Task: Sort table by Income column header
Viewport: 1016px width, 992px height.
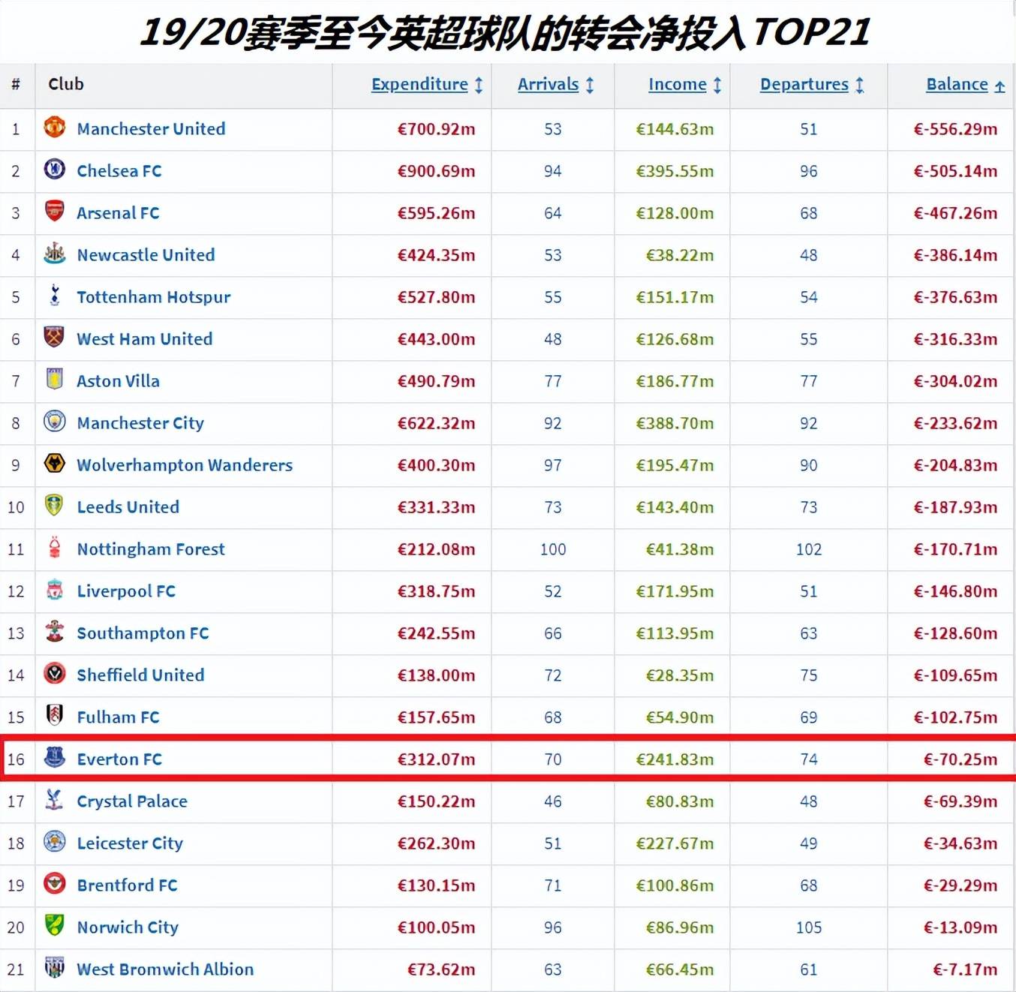Action: pyautogui.click(x=678, y=84)
